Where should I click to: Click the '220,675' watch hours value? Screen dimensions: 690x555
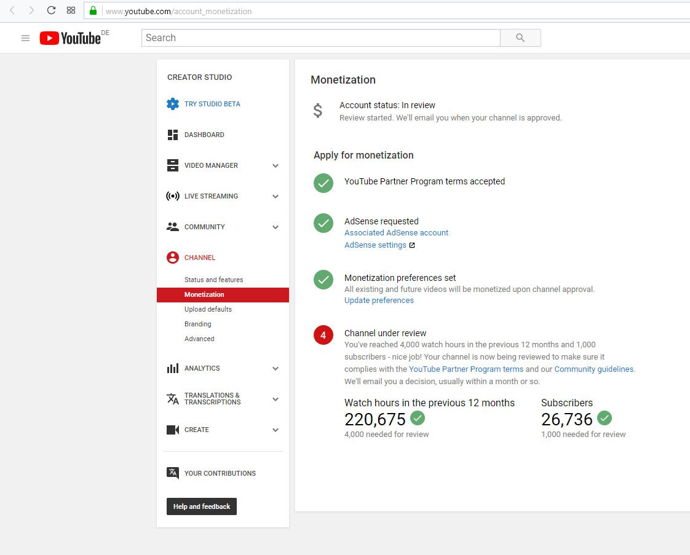point(375,420)
